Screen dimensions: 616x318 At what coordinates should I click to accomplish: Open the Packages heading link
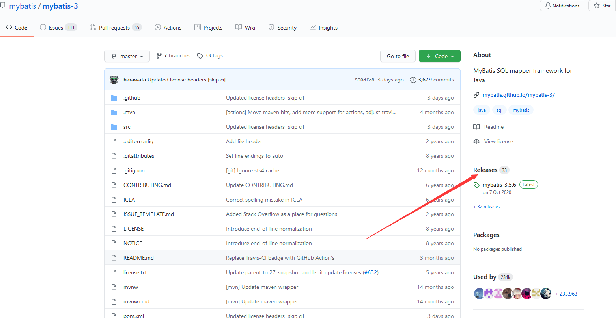(x=486, y=235)
